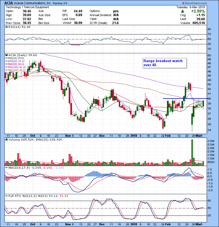Click the Ask Size label
This screenshot has height=227, width=219.
pyautogui.click(x=45, y=15)
